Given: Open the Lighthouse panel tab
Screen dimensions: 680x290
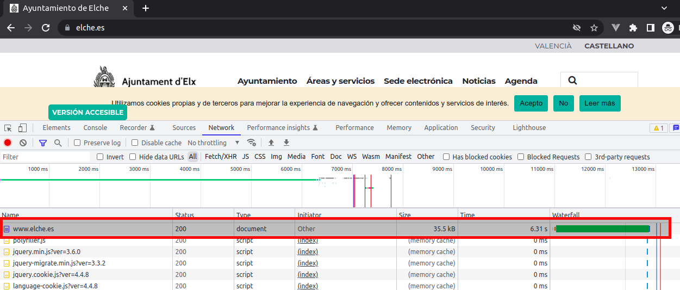Looking at the screenshot, I should (x=529, y=128).
